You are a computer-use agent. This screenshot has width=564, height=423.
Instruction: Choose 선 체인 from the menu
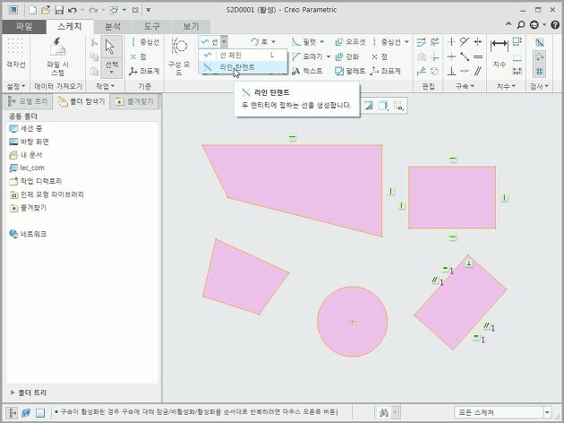click(244, 55)
